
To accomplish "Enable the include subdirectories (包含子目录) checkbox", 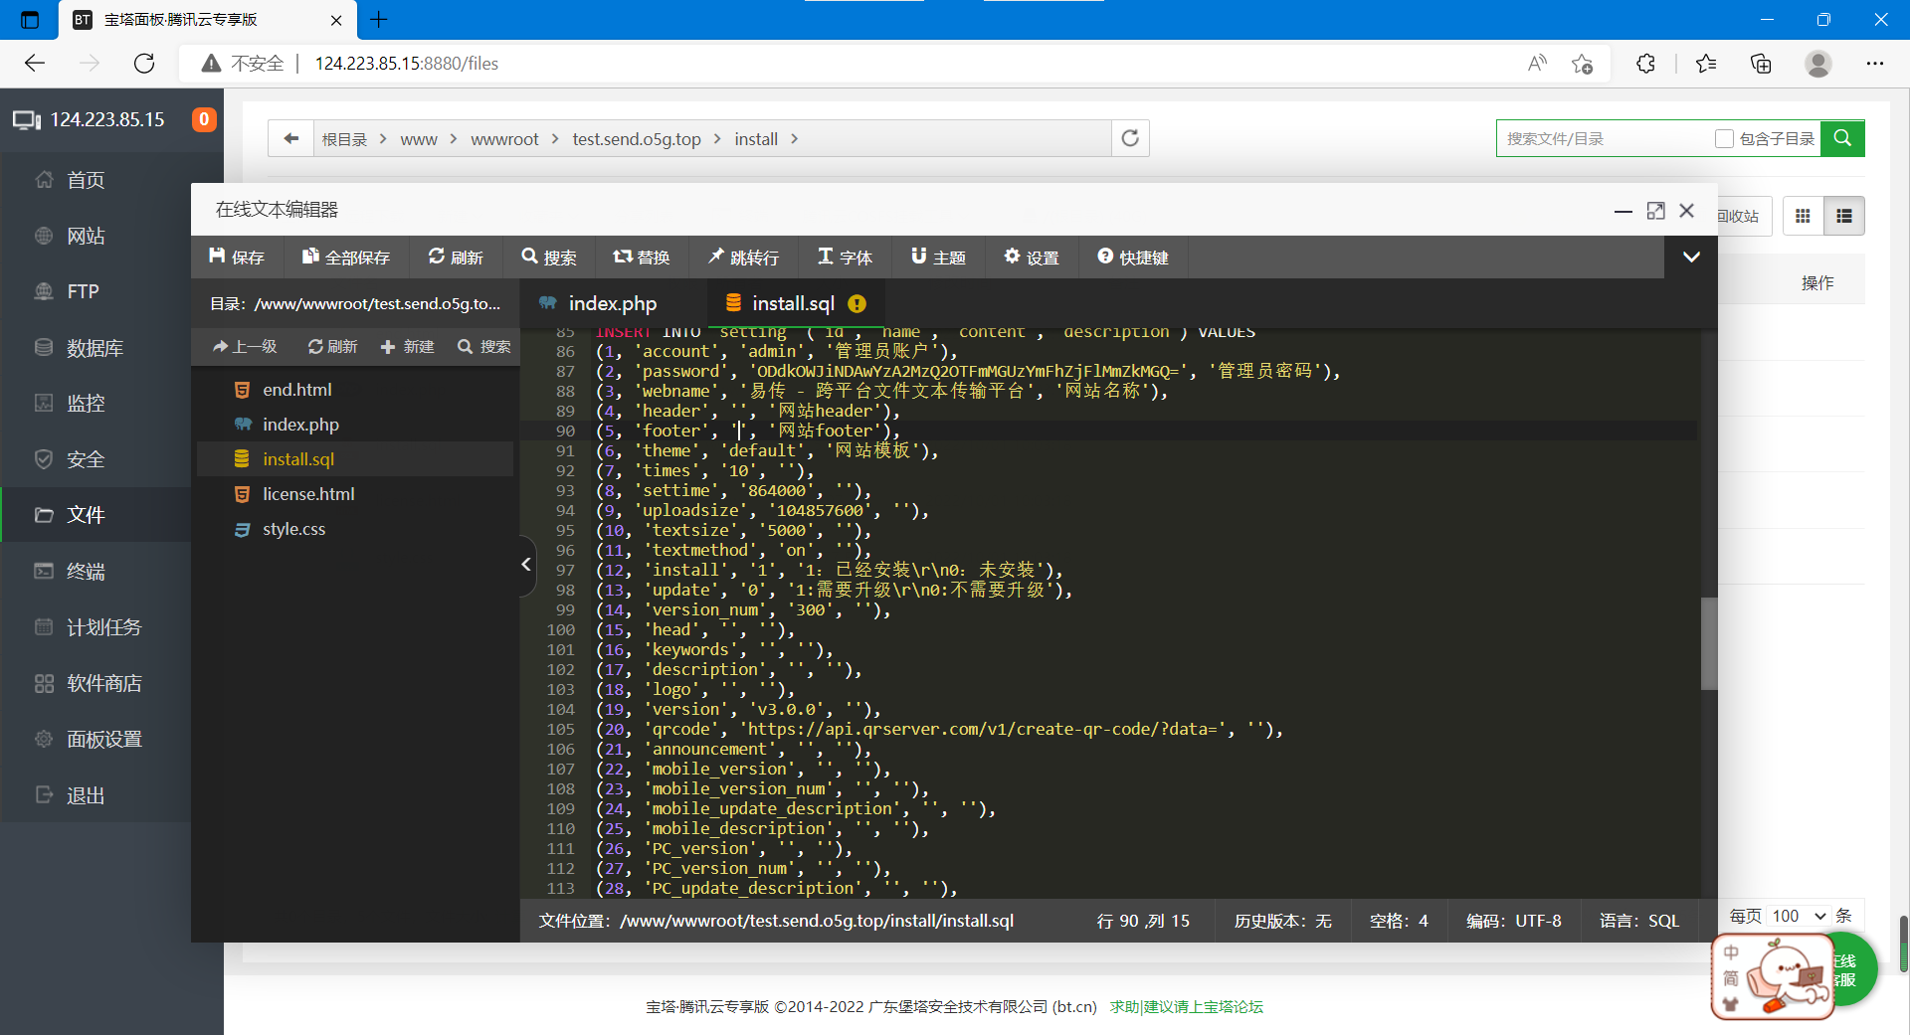I will tap(1724, 139).
